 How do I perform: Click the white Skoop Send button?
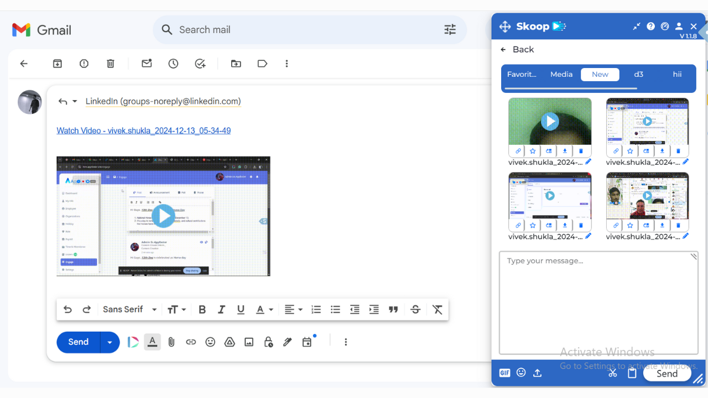click(667, 374)
